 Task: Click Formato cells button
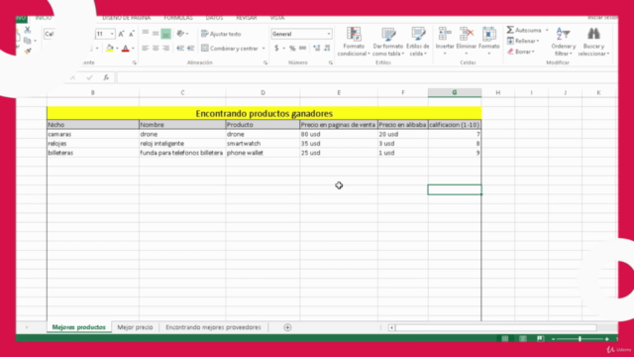(488, 42)
